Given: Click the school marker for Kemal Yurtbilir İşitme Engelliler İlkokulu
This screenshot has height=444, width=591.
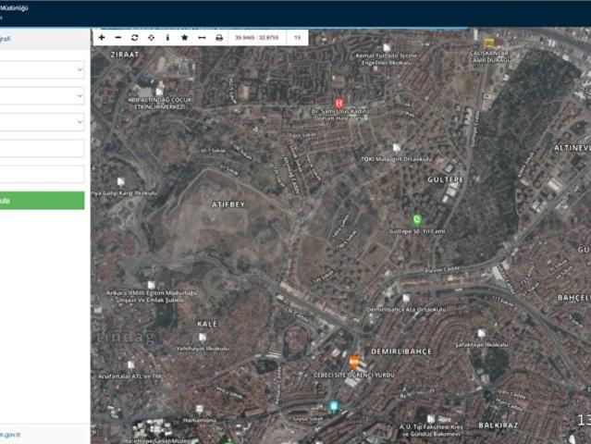Looking at the screenshot, I should 387,47.
